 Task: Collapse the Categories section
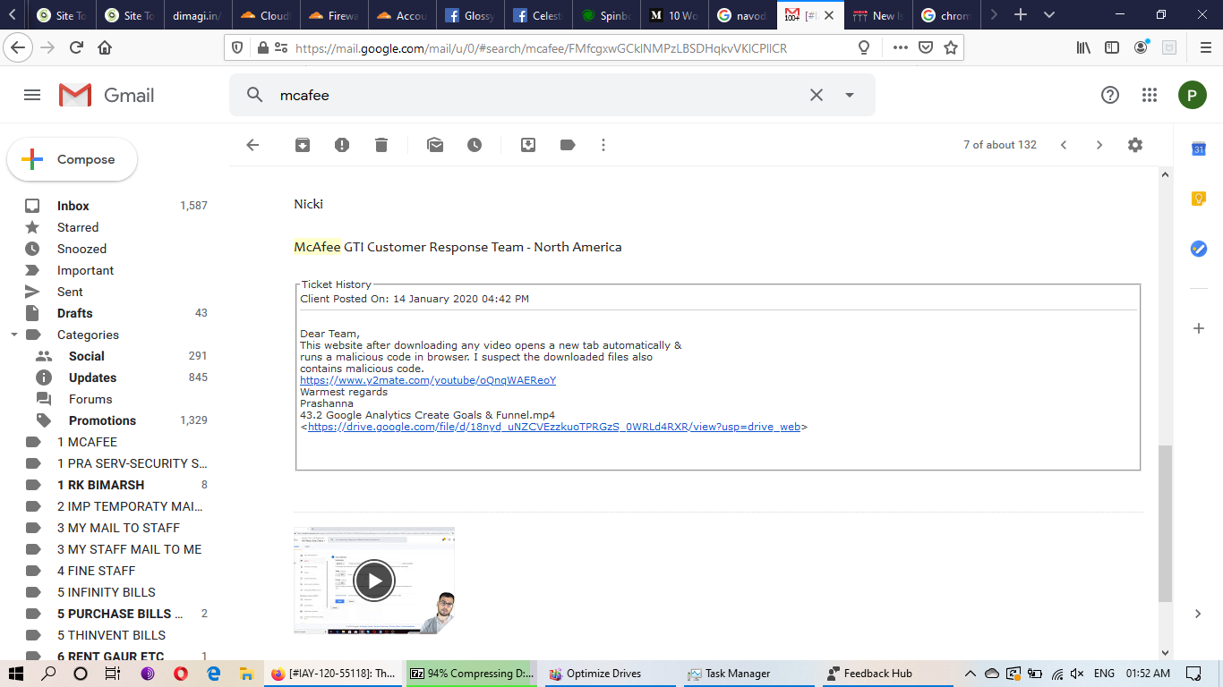point(14,335)
